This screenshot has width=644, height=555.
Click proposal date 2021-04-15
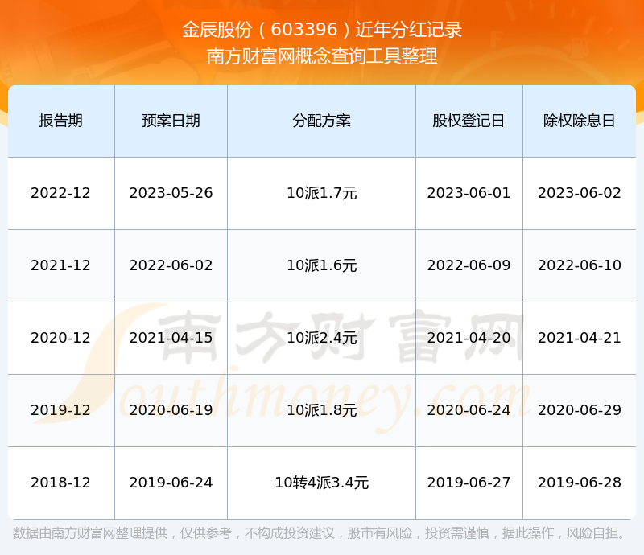(x=171, y=338)
